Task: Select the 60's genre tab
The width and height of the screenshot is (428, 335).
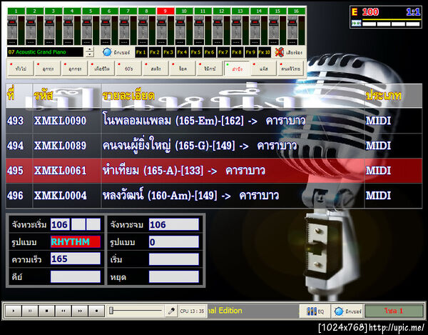Action: [x=128, y=69]
